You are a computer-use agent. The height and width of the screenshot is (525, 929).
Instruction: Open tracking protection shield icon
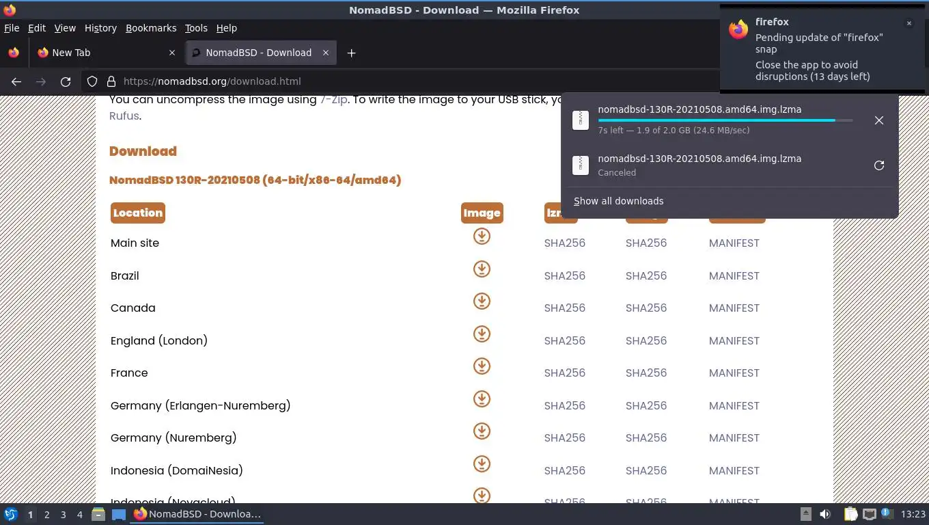pos(92,81)
